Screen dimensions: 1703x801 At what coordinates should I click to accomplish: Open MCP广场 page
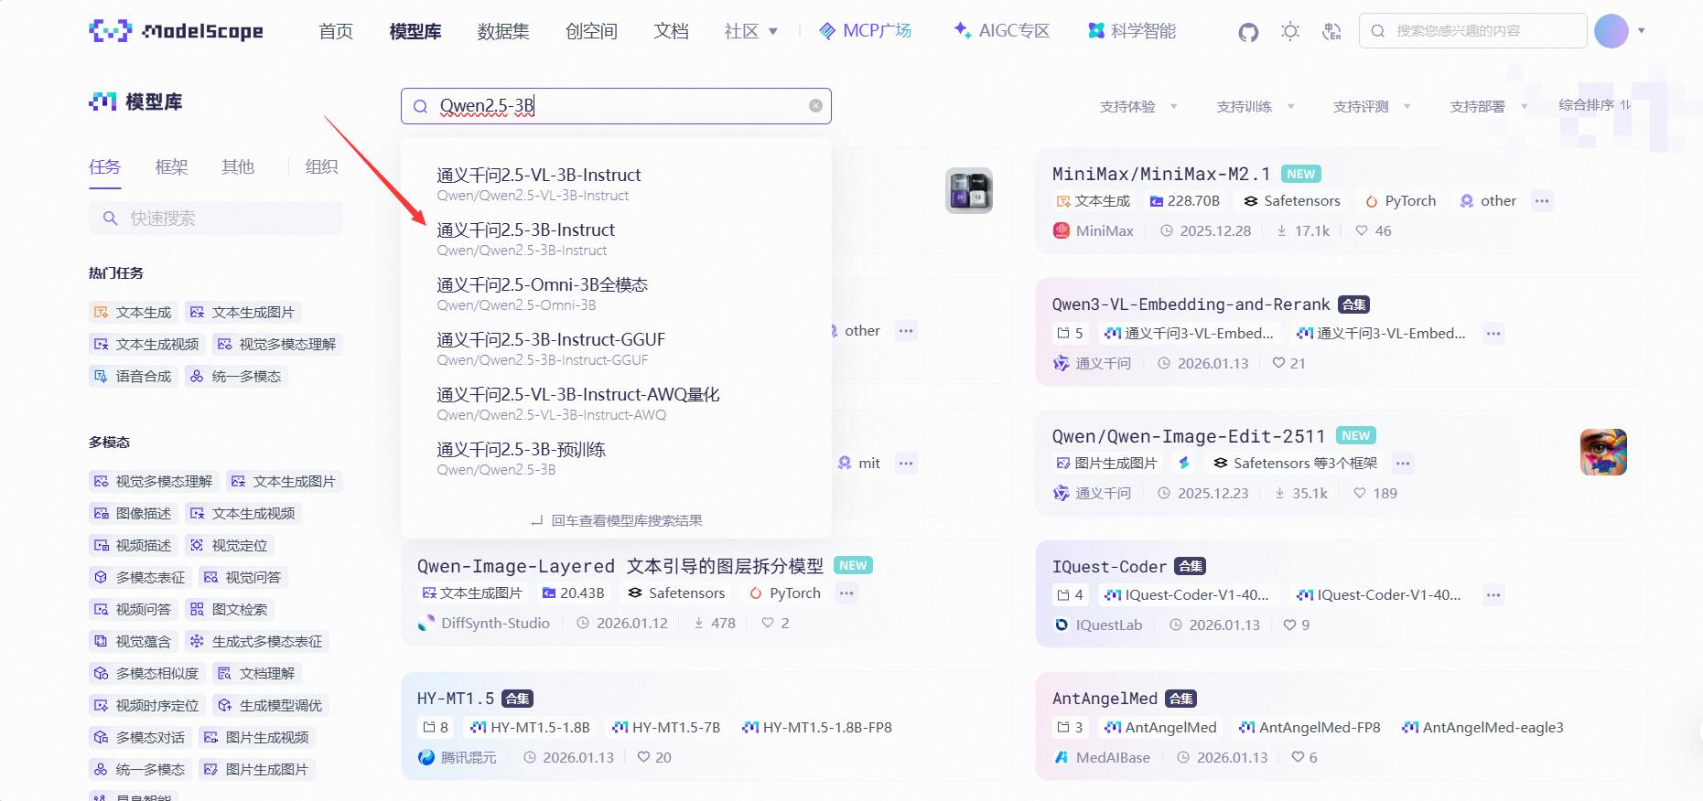click(865, 31)
